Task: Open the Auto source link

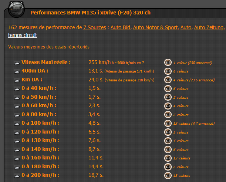Action: pos(186,27)
